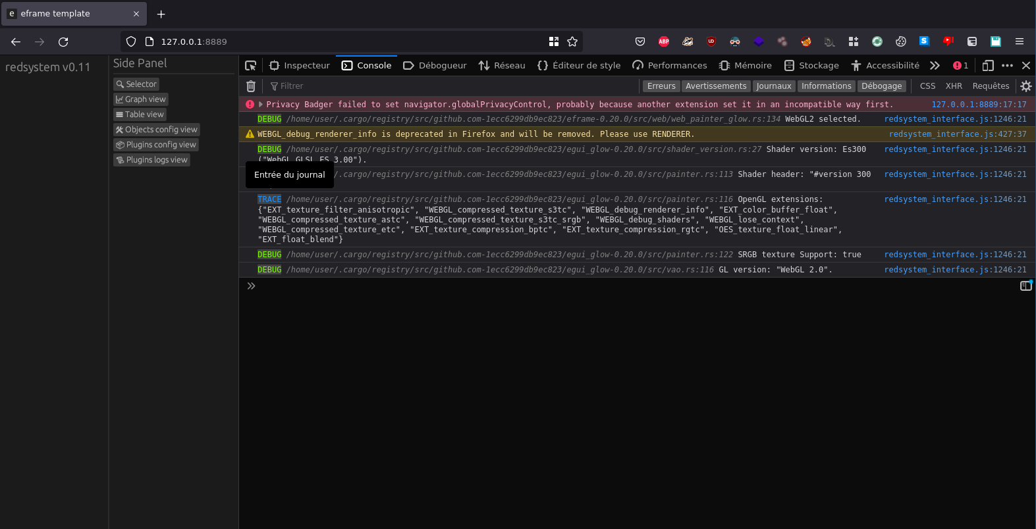The height and width of the screenshot is (529, 1036).
Task: Open the Éditeur de style tab
Action: tap(579, 65)
